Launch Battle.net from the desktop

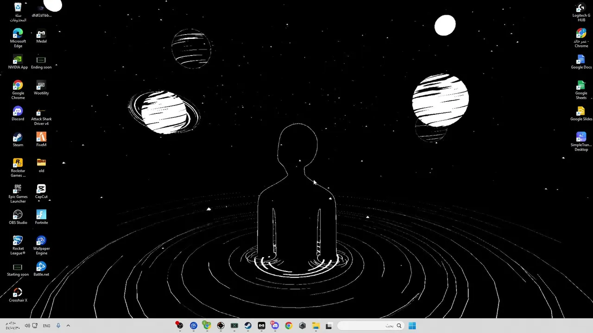tap(41, 270)
